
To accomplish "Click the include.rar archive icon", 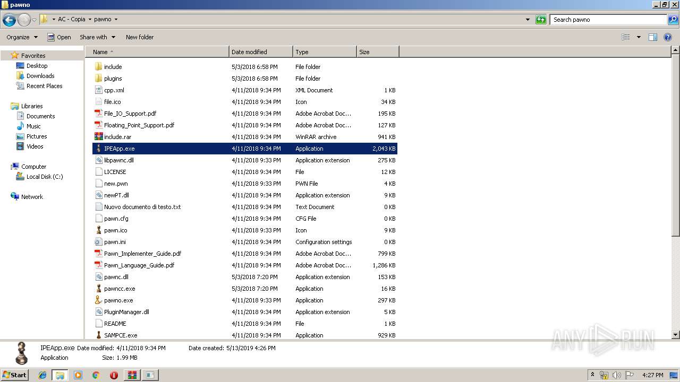I will [98, 137].
